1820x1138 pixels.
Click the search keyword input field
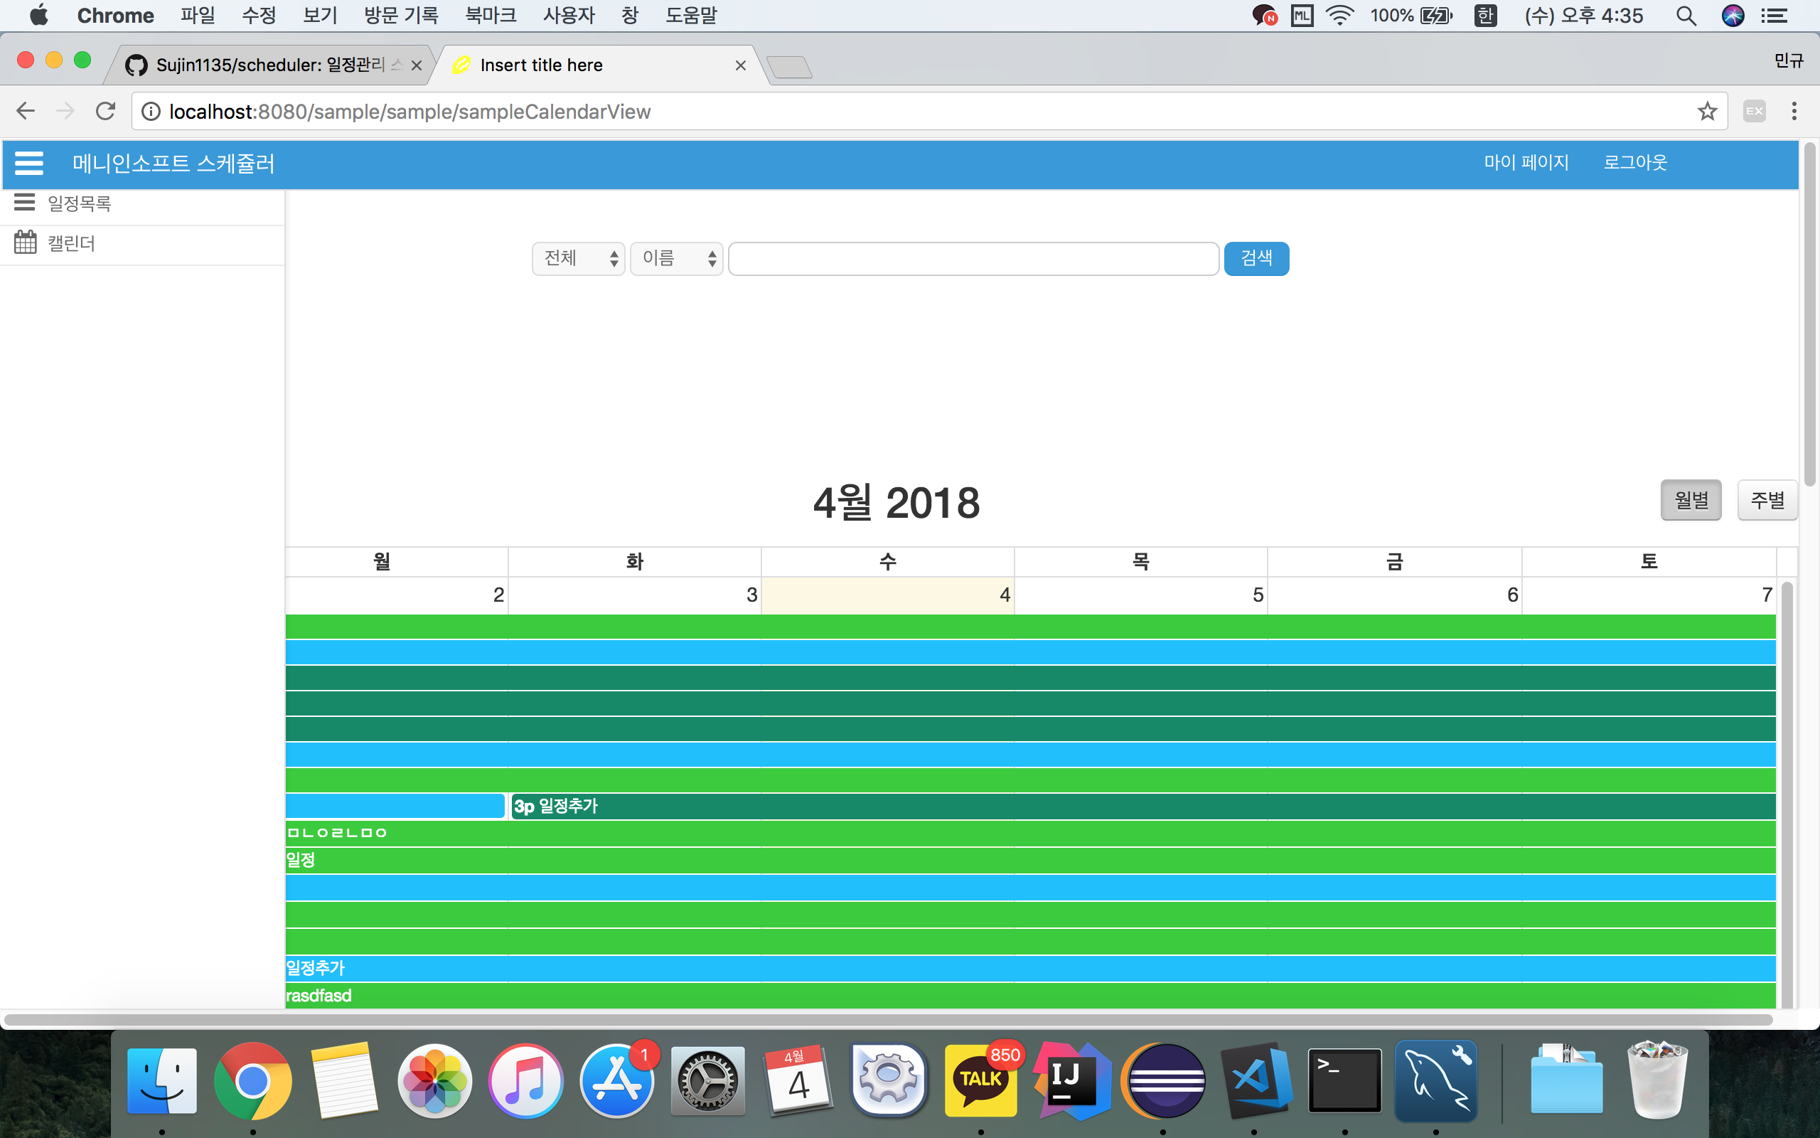[x=973, y=259]
